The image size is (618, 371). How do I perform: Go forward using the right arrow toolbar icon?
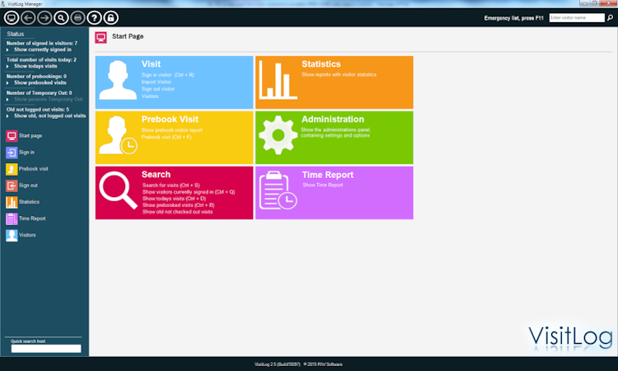(x=44, y=18)
